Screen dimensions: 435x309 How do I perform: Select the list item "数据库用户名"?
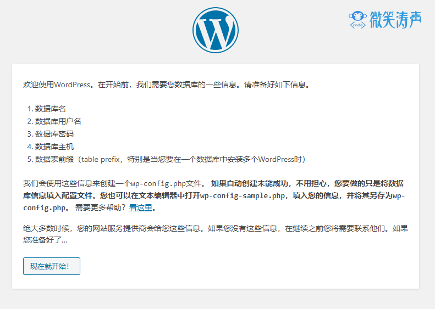[x=58, y=121]
